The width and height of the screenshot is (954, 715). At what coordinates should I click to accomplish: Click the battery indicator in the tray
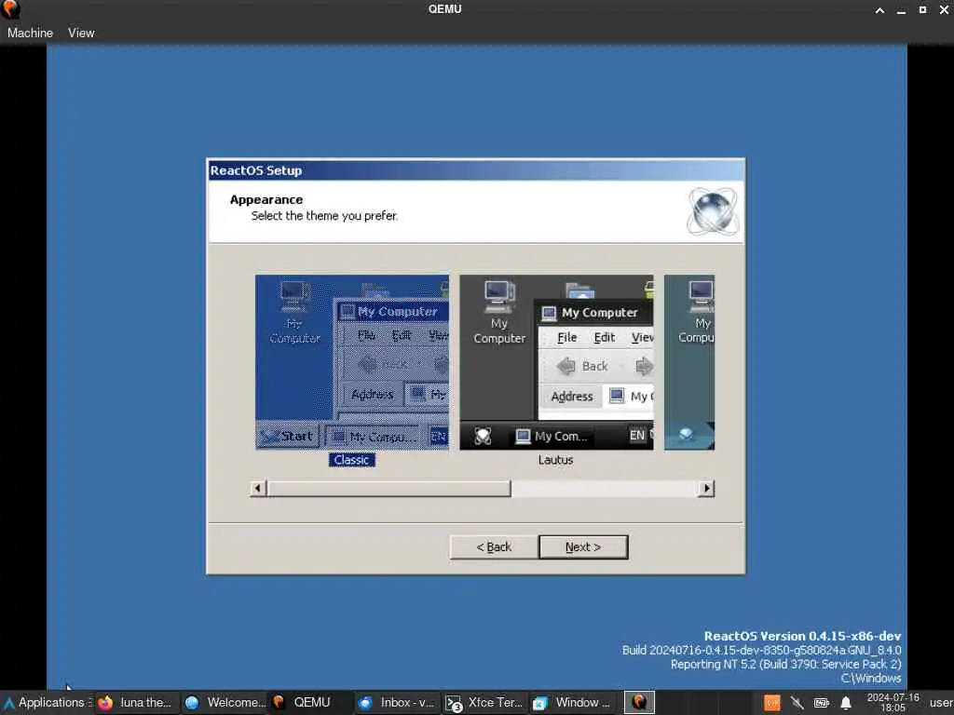click(822, 703)
